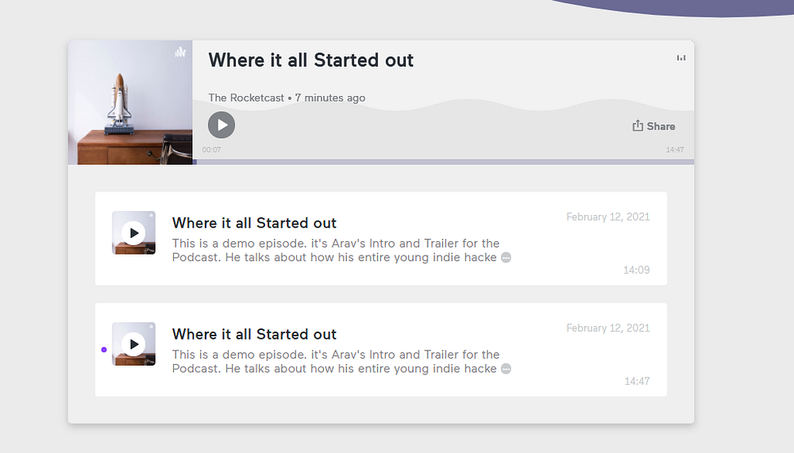This screenshot has height=453, width=794.
Task: Click the first episode's description text
Action: click(x=336, y=251)
